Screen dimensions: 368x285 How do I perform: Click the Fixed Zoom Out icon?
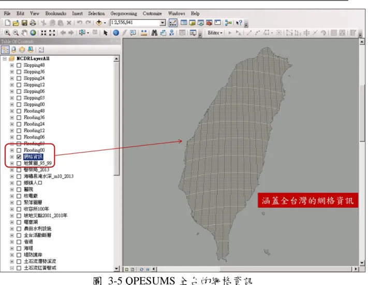52,33
